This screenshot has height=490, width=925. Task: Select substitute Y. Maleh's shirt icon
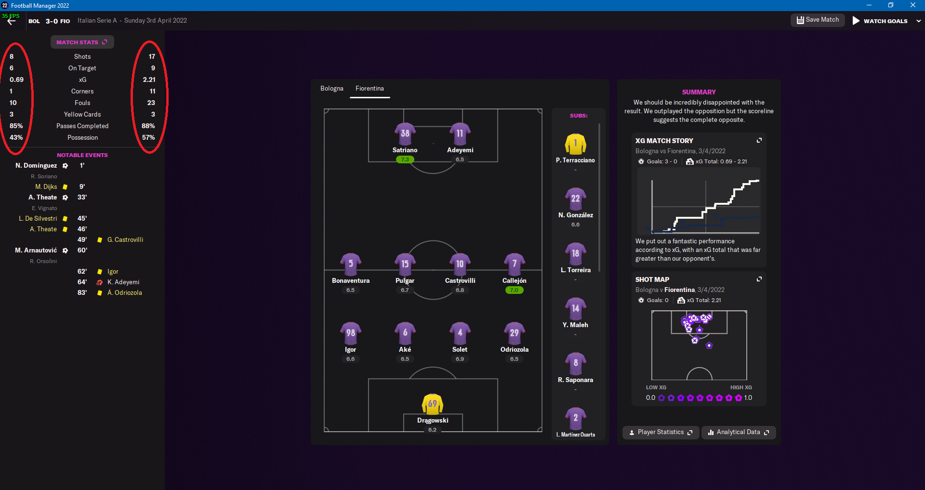coord(576,308)
